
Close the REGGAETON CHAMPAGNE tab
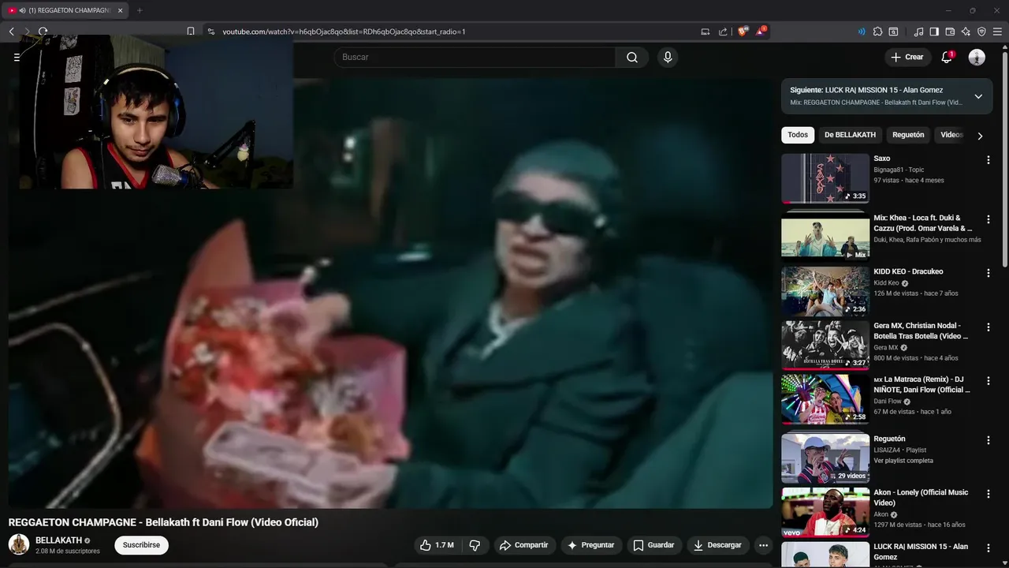click(121, 10)
